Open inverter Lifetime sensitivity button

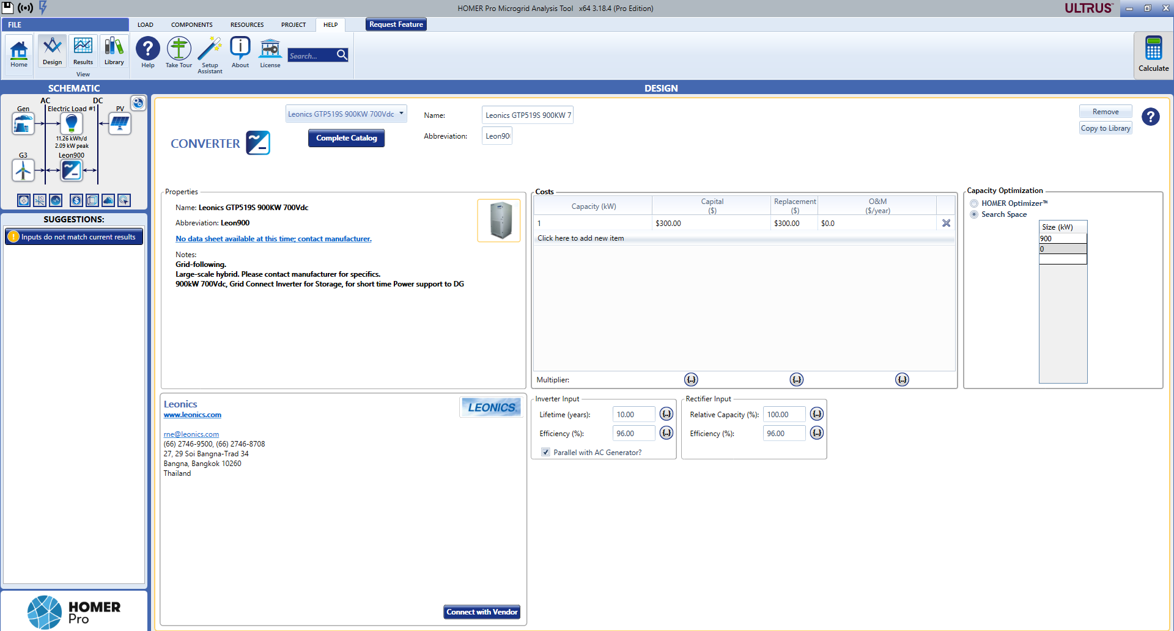click(666, 414)
